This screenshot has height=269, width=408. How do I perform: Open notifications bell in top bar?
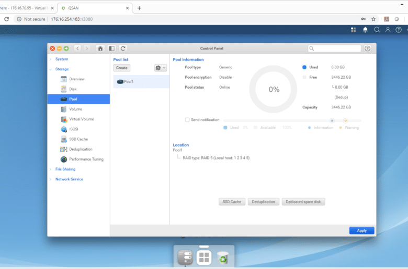365,30
